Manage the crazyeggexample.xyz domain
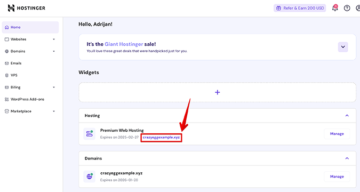This screenshot has height=192, width=360. [x=337, y=177]
